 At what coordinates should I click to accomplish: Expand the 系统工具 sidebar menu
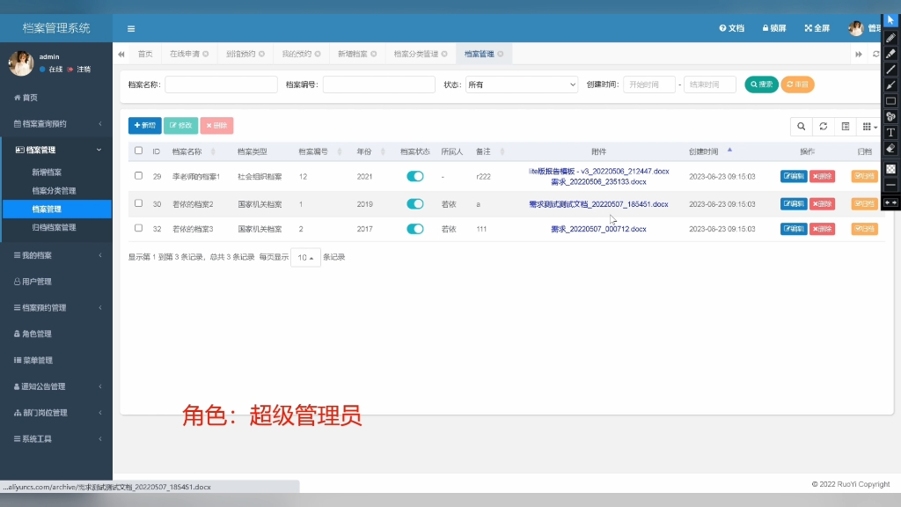(56, 438)
